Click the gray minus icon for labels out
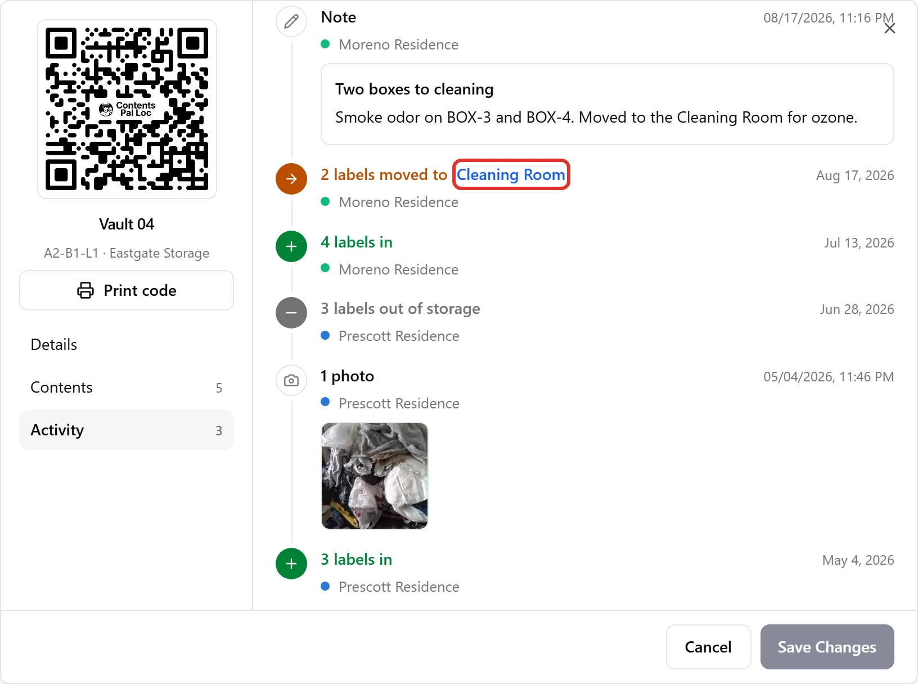The height and width of the screenshot is (684, 918). [291, 313]
